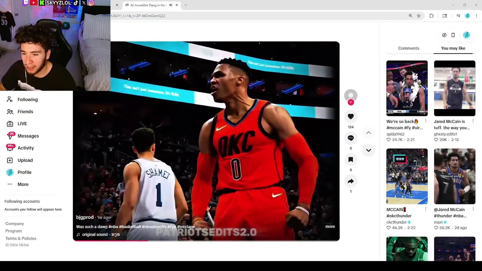This screenshot has height=271, width=482.
Task: Like the video with the heart button
Action: pos(351,117)
